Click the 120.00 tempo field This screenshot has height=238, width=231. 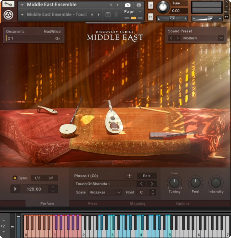(34, 189)
